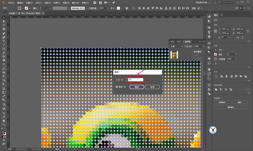
Task: Select the Eyedropper tool
Action: click(4, 96)
